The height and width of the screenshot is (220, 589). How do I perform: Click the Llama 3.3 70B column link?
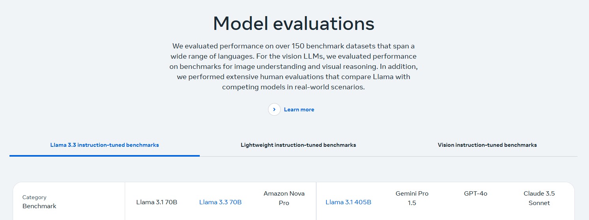pos(220,202)
